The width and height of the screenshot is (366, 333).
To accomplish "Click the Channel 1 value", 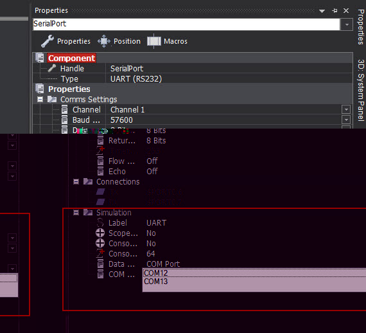I will 127,109.
